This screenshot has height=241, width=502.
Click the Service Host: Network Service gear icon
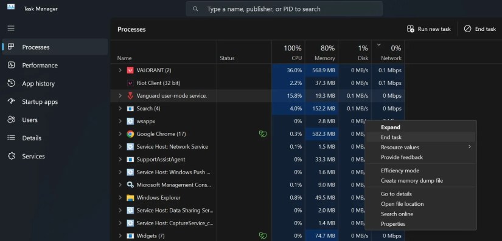coord(130,147)
